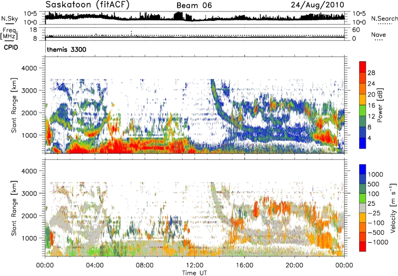Image resolution: width=398 pixels, height=276 pixels.
Task: Click the 'Nave' legend label
Action: [x=379, y=34]
